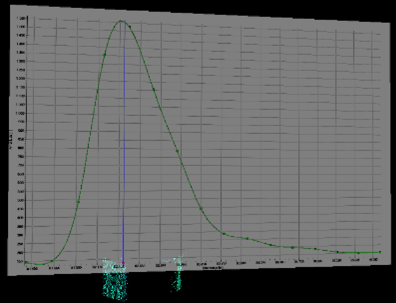The height and width of the screenshot is (303, 396).
Task: Select the leftmost data point on the curve
Action: click(x=26, y=262)
